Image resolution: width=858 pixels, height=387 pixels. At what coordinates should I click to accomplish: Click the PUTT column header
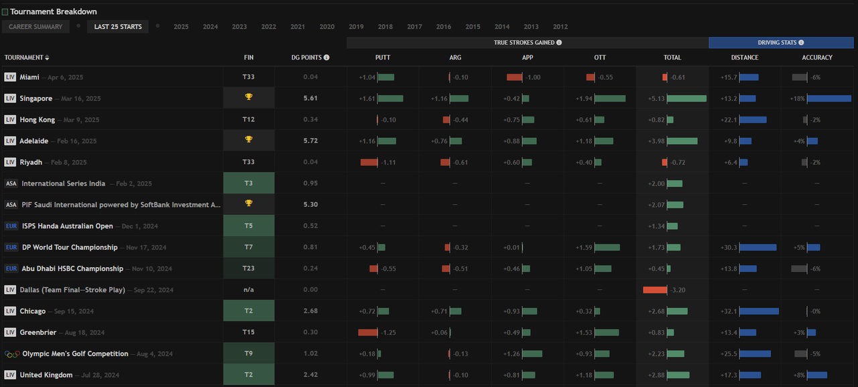[x=383, y=58]
